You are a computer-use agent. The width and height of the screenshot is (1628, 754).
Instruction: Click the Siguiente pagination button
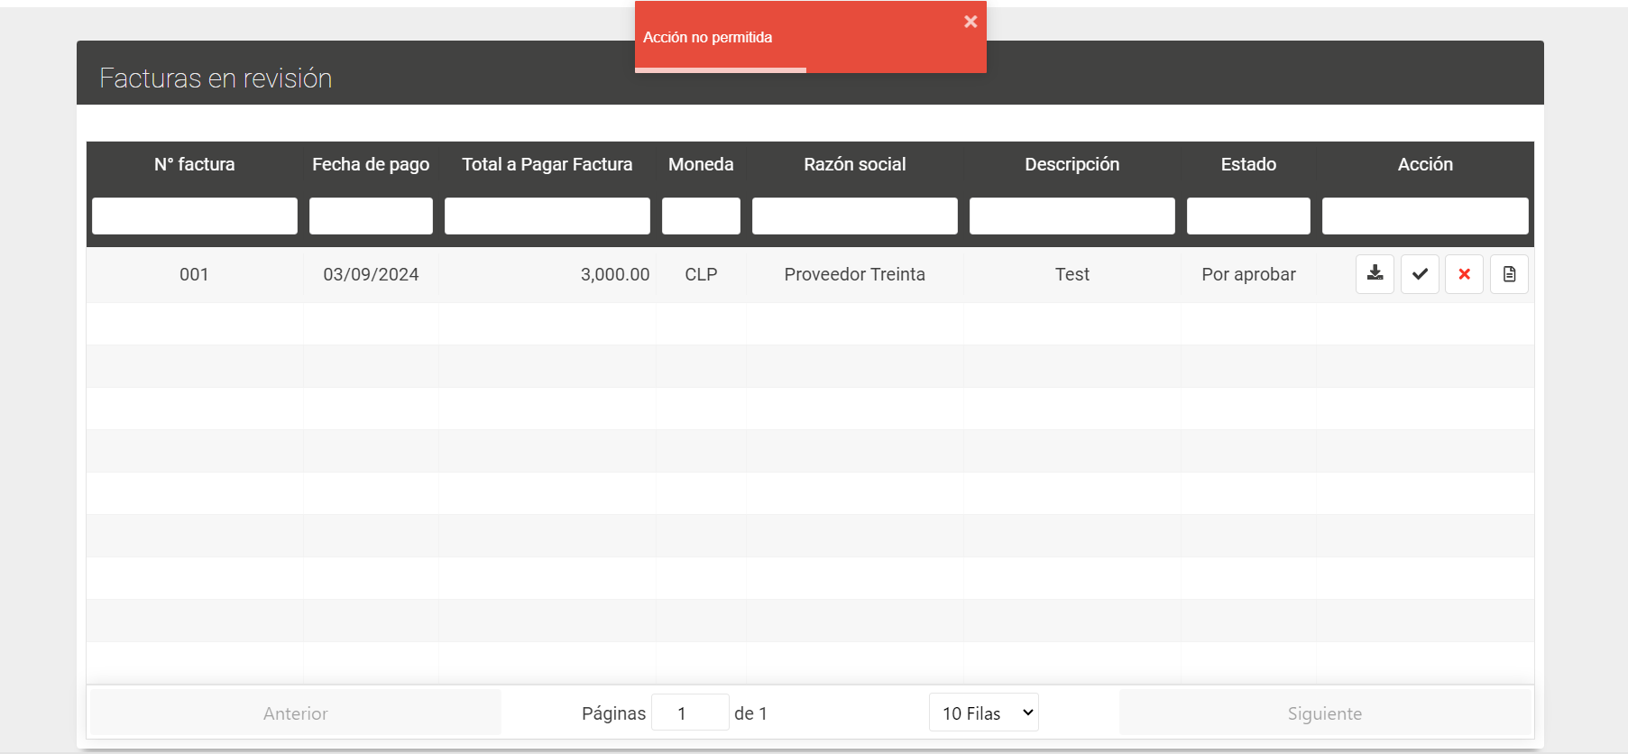coord(1324,713)
